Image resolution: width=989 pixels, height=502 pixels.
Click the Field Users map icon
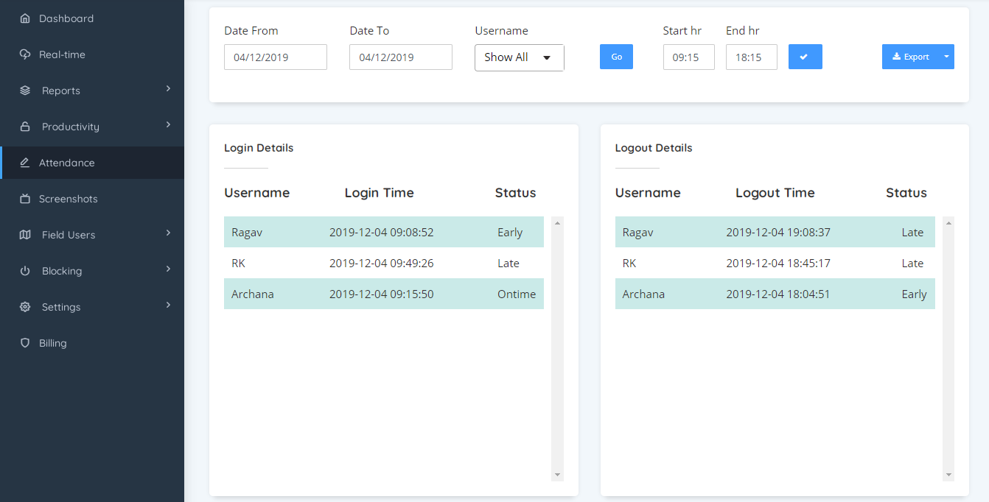point(25,235)
